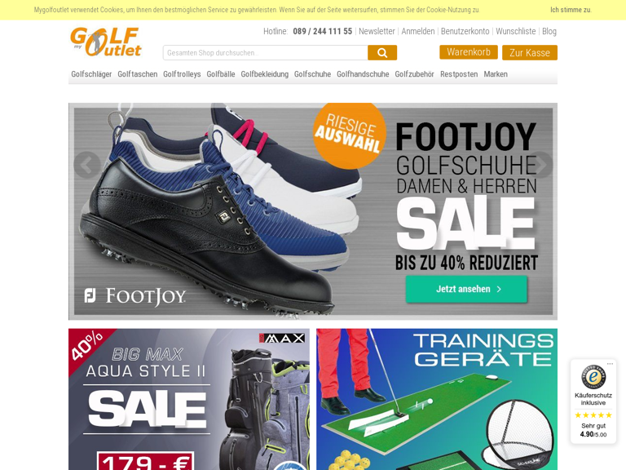Focus the 'Gesamten Shop durchsuchen' search field
626x470 pixels.
click(x=265, y=53)
